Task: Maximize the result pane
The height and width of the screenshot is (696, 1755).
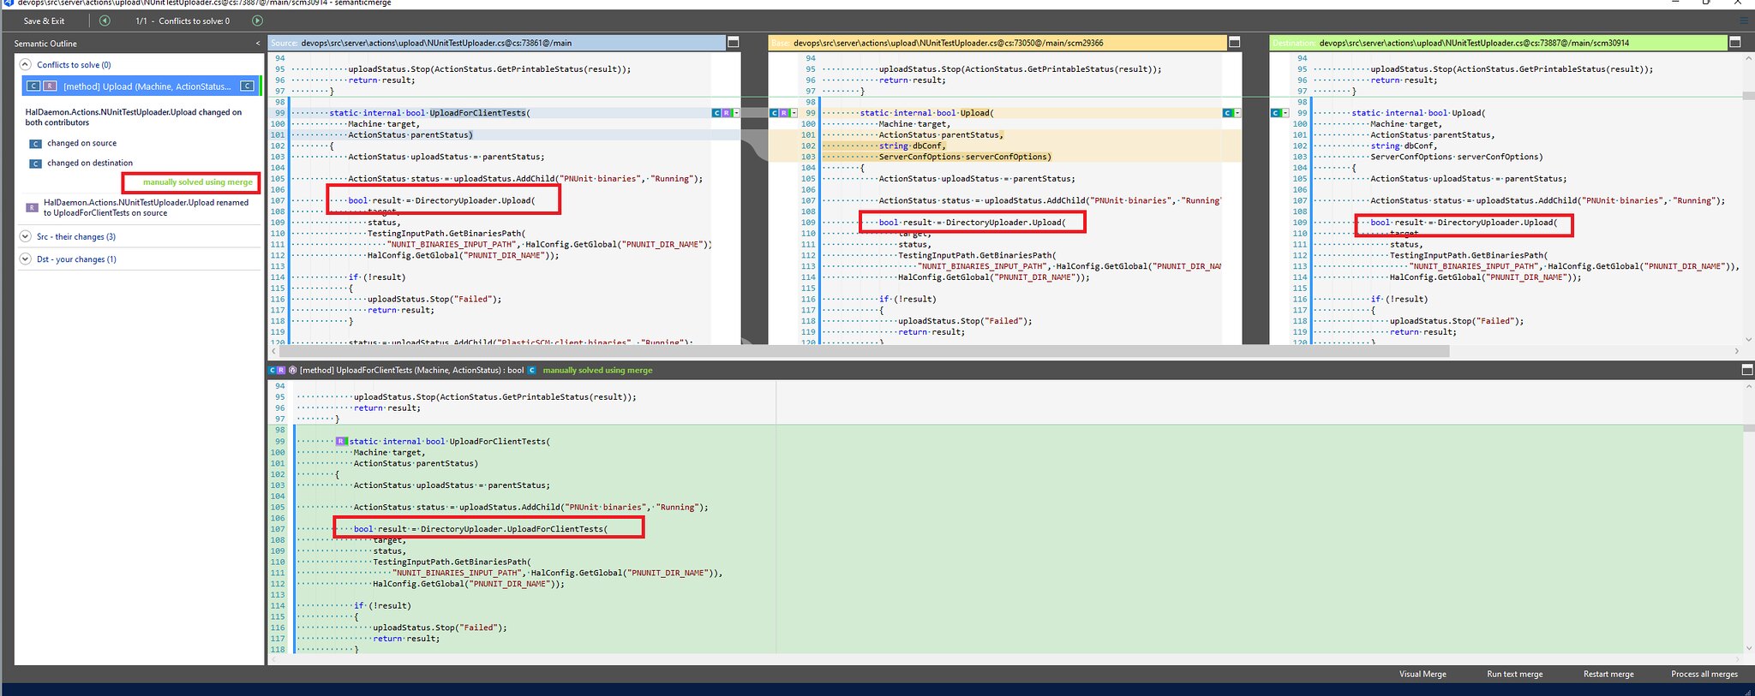Action: pyautogui.click(x=1746, y=370)
